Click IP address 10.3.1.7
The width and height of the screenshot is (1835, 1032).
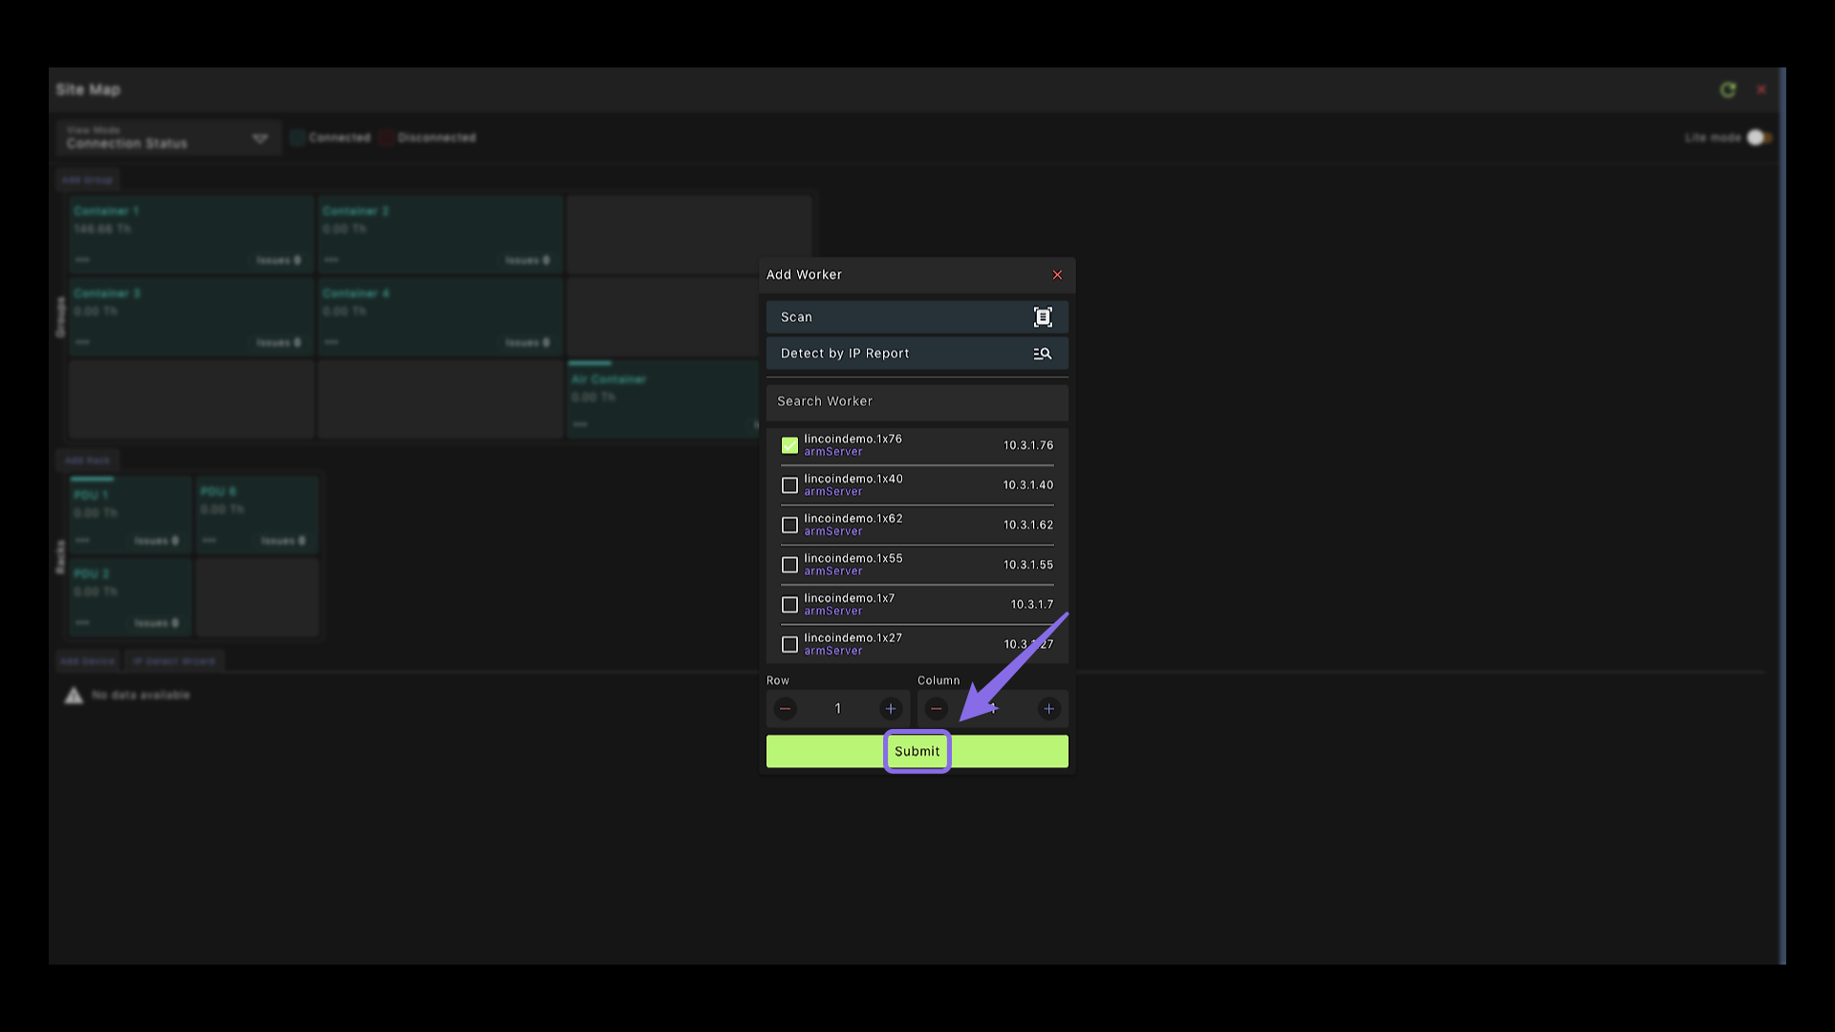(x=1032, y=605)
